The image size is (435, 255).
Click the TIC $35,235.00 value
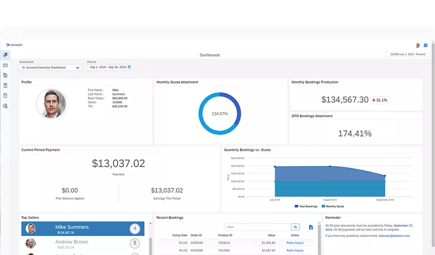point(120,106)
